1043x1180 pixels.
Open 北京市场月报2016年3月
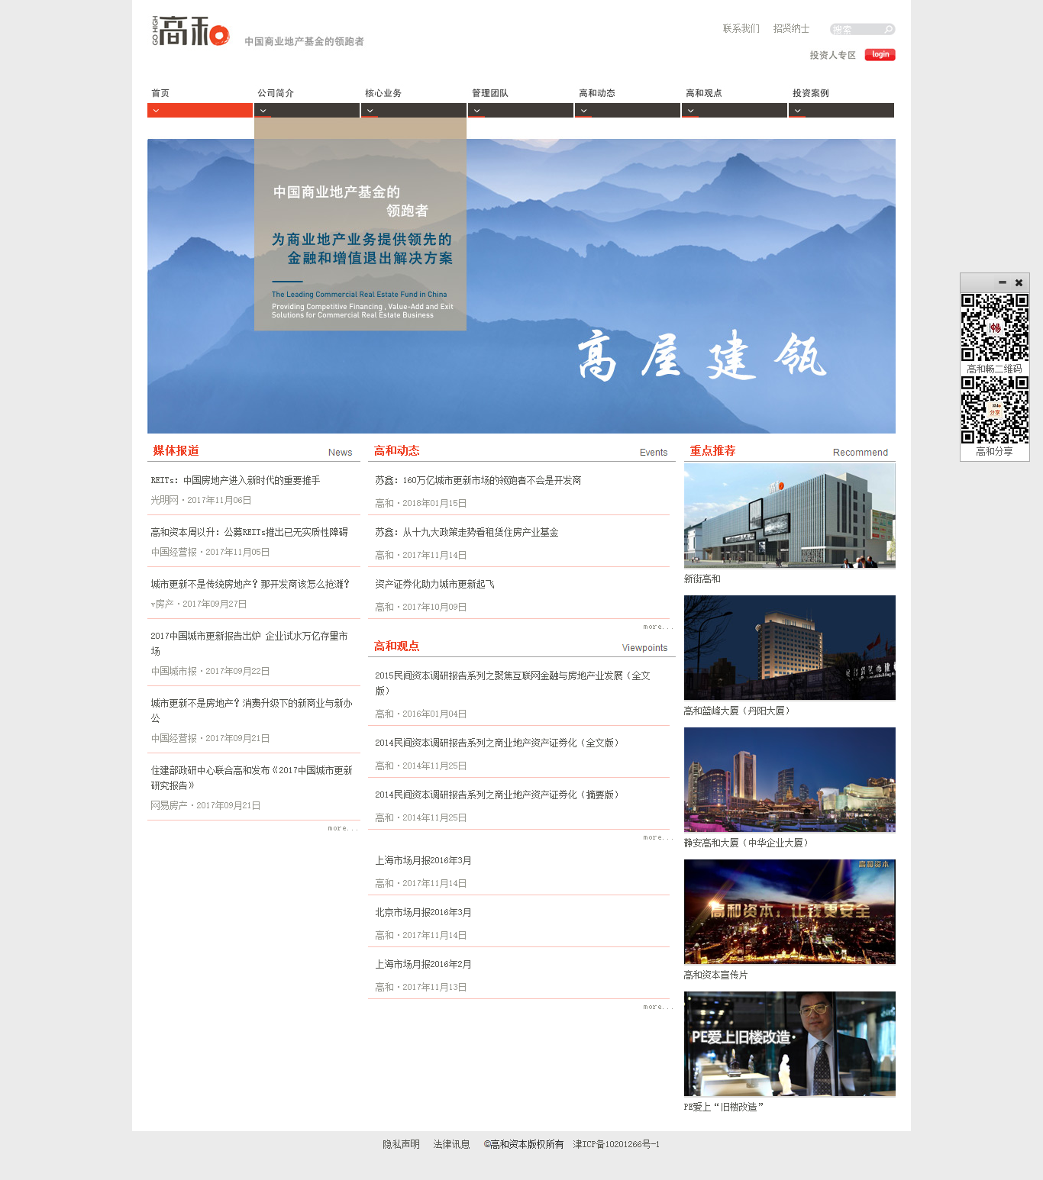pos(423,912)
